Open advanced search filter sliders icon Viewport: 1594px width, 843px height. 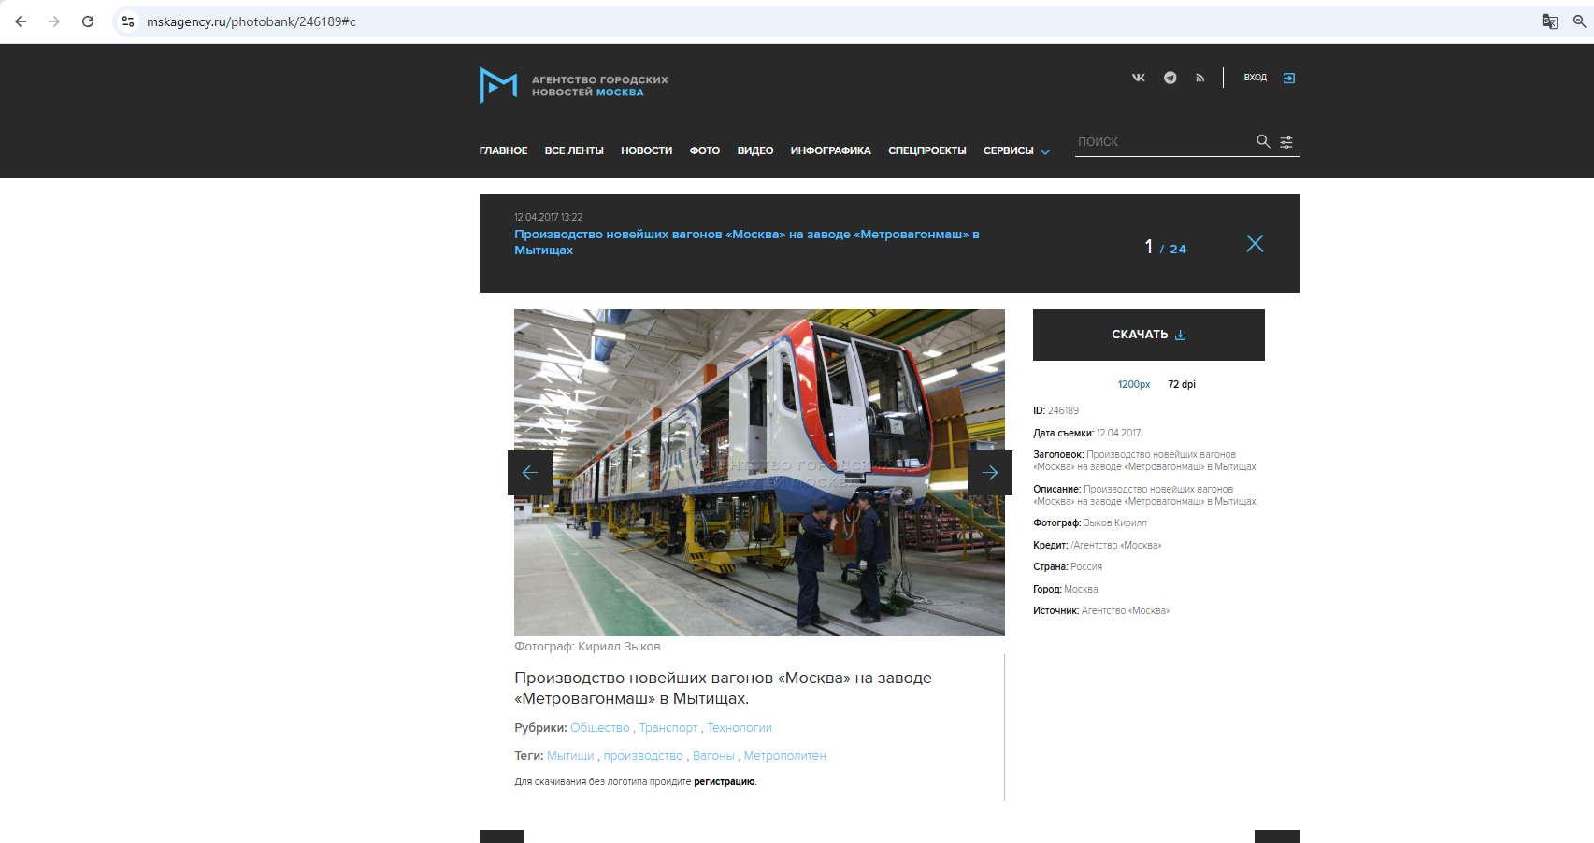pos(1286,142)
